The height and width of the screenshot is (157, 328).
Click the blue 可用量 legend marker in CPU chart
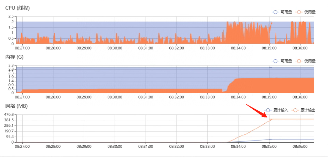[x=275, y=12]
